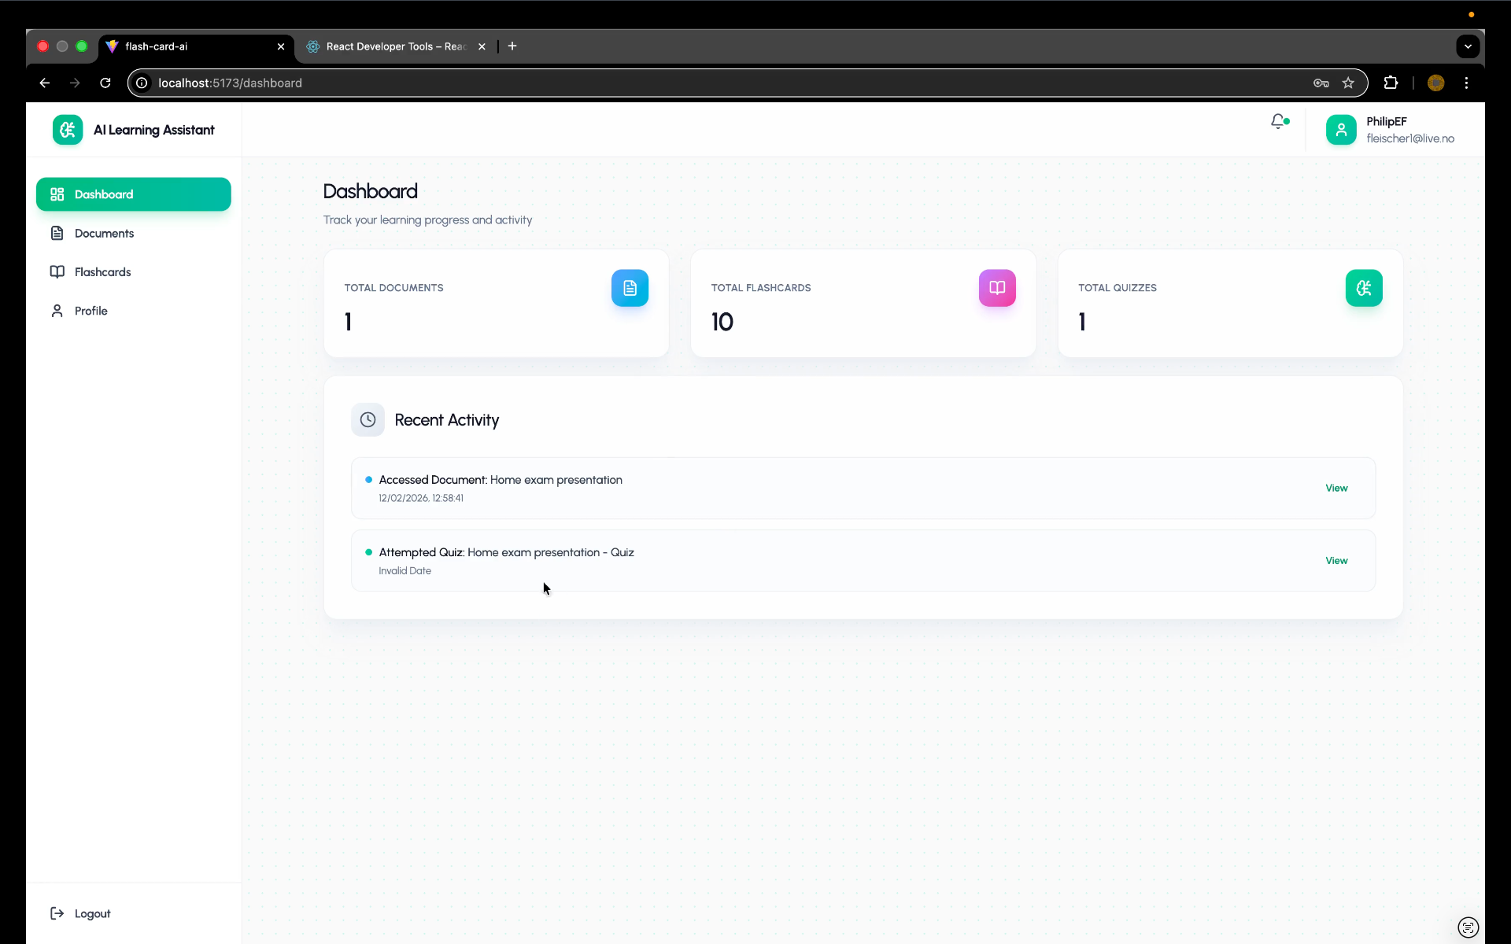This screenshot has height=944, width=1511.
Task: View the accessed Home exam presentation document
Action: coord(1336,488)
